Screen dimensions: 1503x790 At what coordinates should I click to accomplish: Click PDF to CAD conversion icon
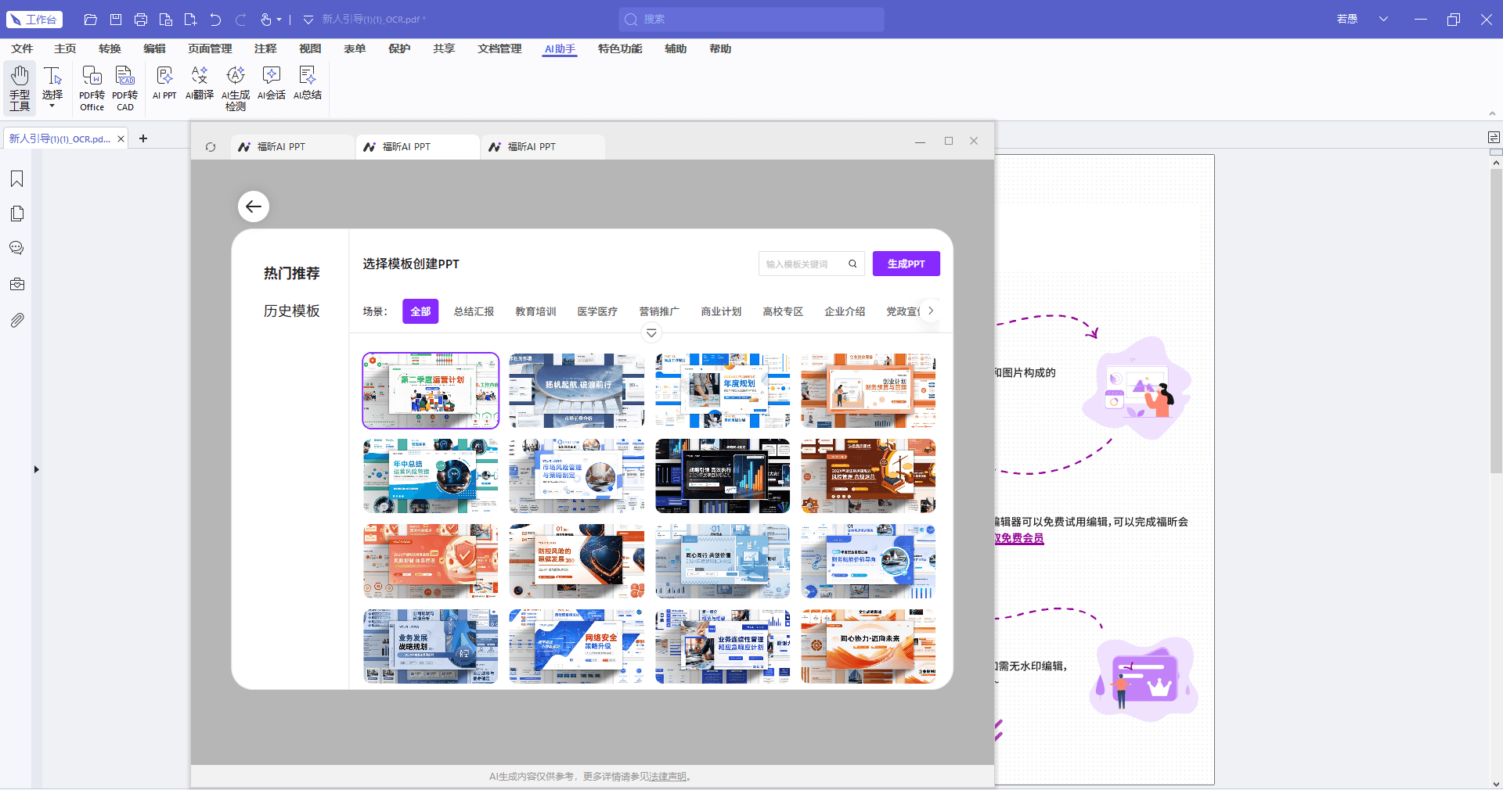pyautogui.click(x=125, y=88)
